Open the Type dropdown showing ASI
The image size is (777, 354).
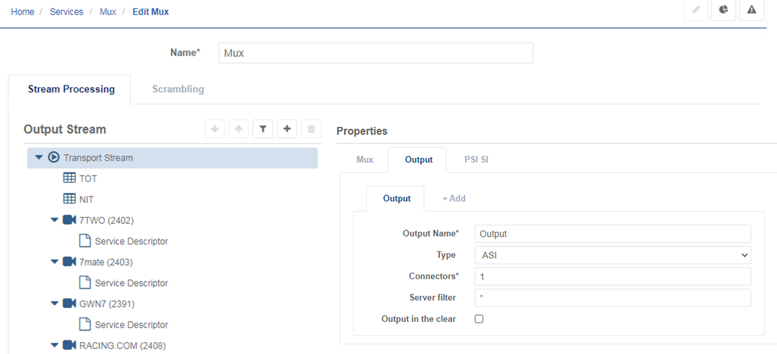pyautogui.click(x=612, y=255)
